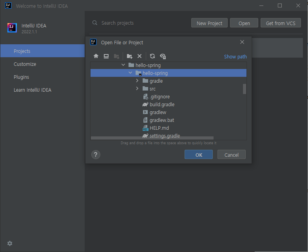Image resolution: width=308 pixels, height=252 pixels.
Task: Open Learn IntelliJ IDEA tab
Action: (42, 90)
